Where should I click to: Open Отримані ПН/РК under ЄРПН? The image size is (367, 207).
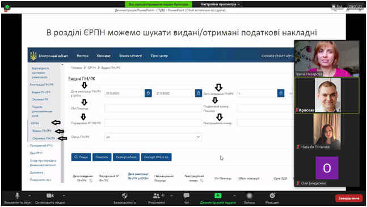(x=44, y=138)
